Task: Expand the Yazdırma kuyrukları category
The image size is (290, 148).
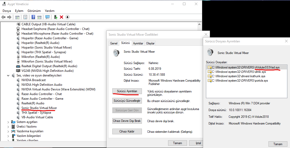Action: pos(8,131)
